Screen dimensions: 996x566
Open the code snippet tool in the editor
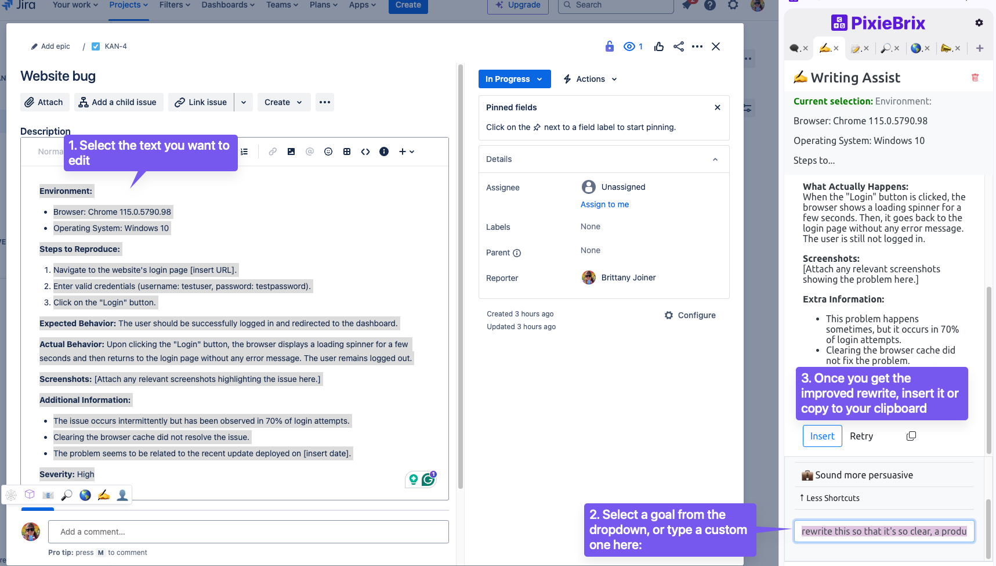pos(365,152)
